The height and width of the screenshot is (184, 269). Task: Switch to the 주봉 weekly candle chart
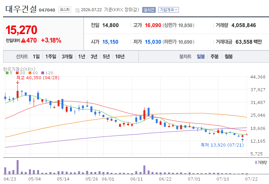point(215,56)
